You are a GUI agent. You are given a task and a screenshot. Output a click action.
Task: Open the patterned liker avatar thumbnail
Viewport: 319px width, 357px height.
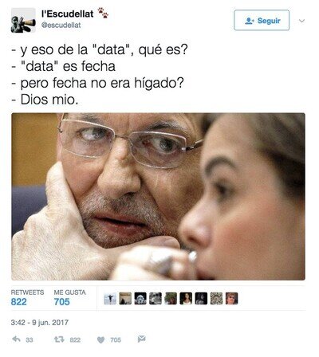pos(216,299)
